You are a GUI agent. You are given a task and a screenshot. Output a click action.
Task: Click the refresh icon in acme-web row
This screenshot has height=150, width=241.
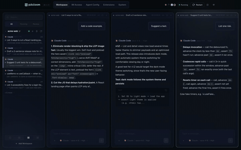point(41,31)
